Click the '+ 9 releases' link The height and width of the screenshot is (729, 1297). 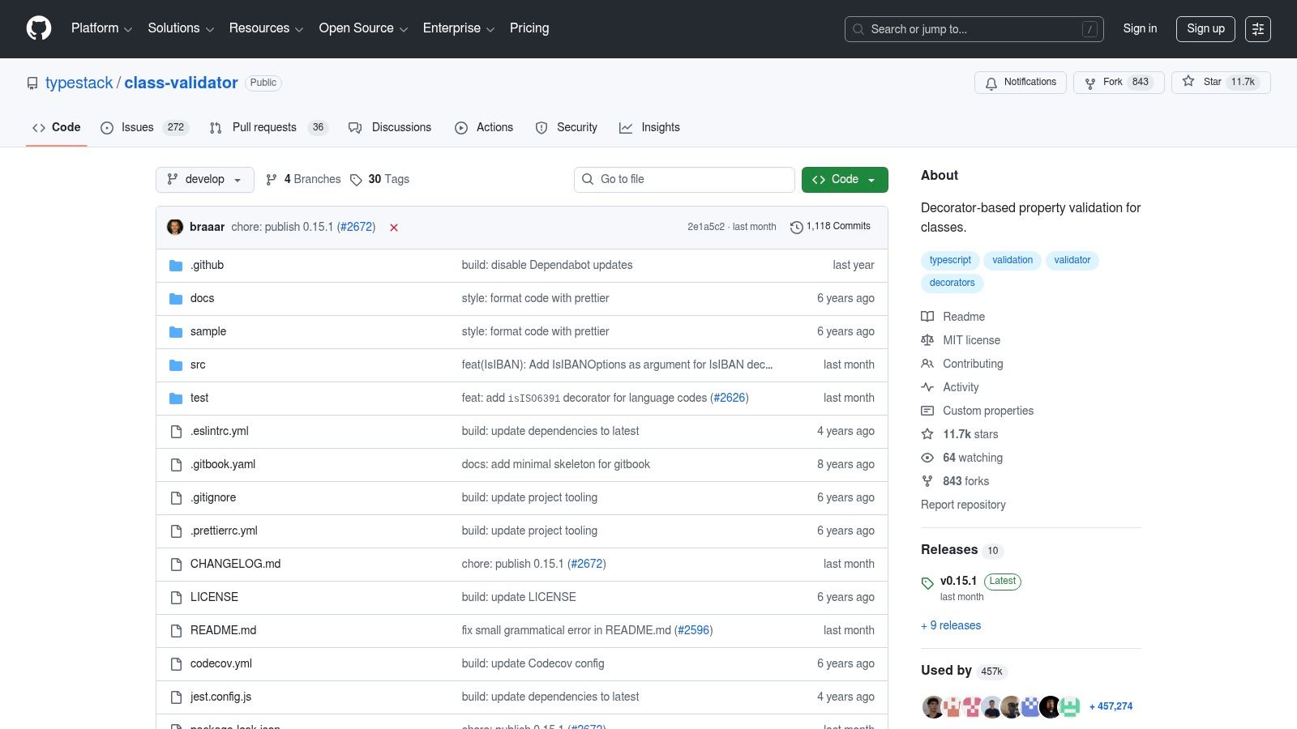[x=950, y=625]
